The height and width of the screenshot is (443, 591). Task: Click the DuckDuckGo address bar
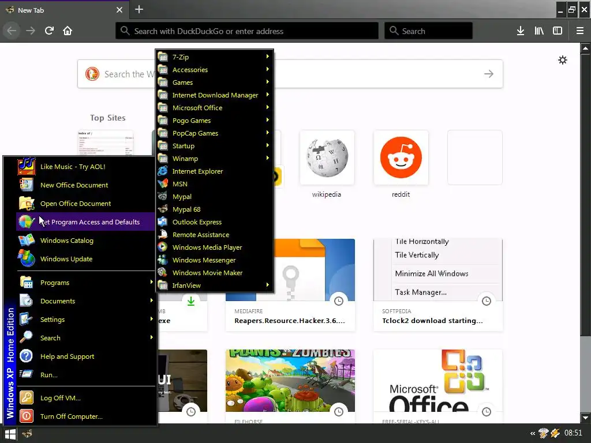pos(247,31)
